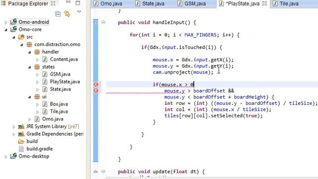Expand JRE System Library node
The image size is (318, 179).
pyautogui.click(x=14, y=127)
